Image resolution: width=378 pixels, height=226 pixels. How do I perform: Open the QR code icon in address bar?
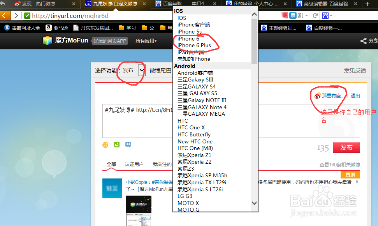301,16
